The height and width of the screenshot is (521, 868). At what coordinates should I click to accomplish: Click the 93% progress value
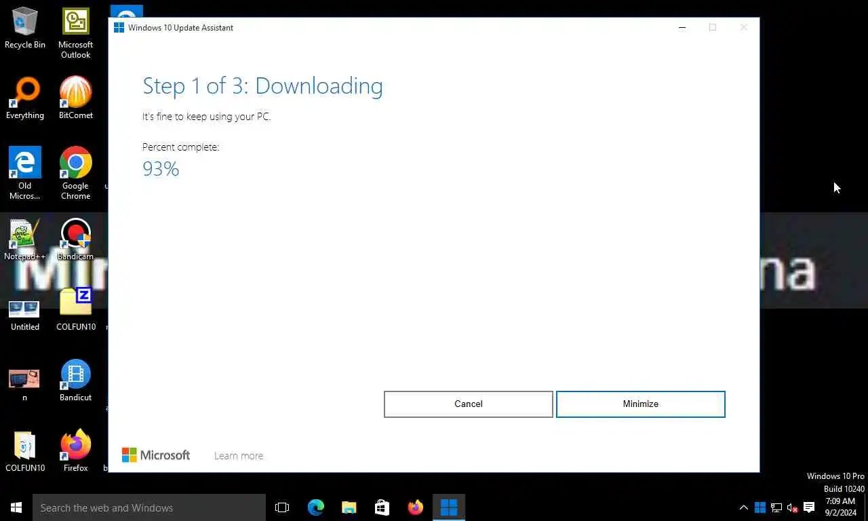click(161, 169)
